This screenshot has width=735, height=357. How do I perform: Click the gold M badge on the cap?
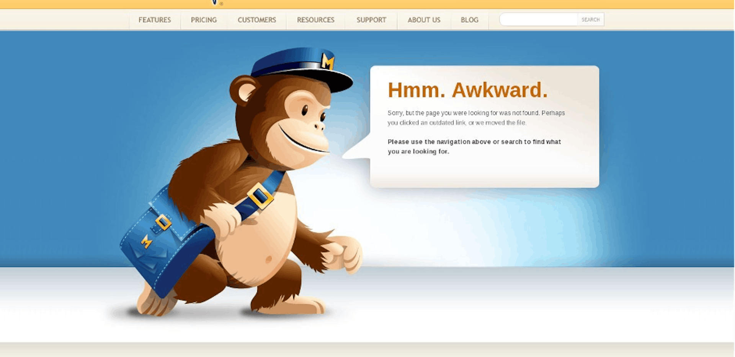click(328, 61)
